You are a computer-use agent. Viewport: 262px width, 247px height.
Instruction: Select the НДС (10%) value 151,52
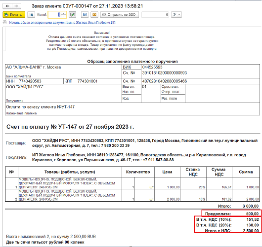click(x=253, y=219)
